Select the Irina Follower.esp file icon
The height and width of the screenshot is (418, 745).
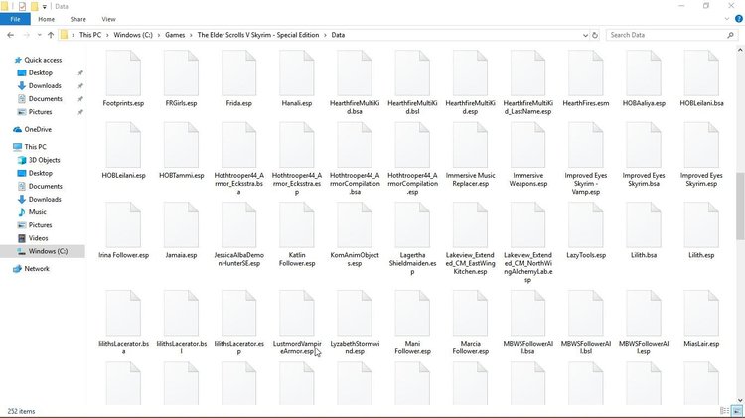click(123, 225)
